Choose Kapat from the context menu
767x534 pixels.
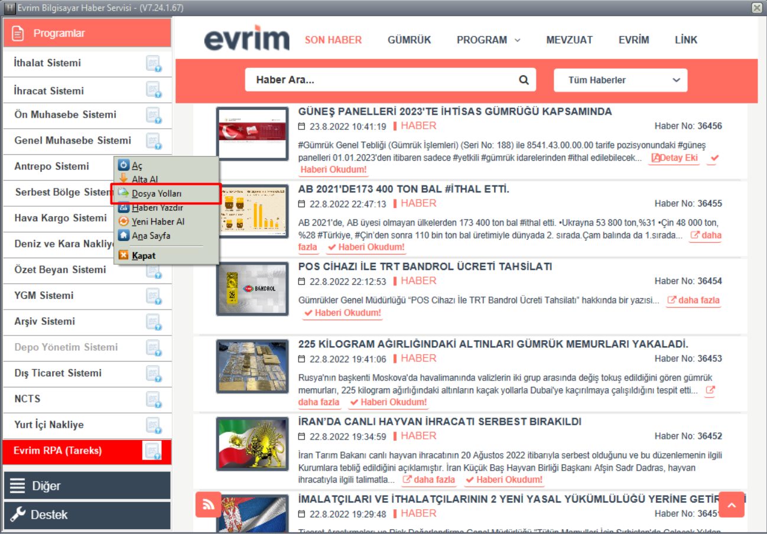click(165, 256)
